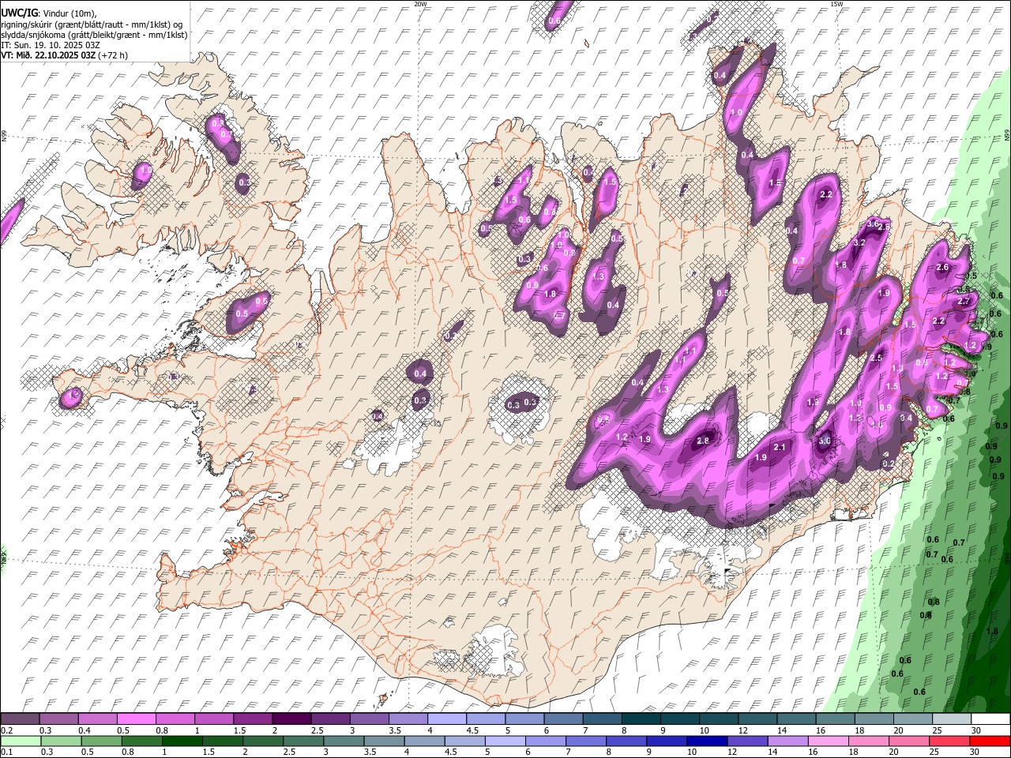
Task: Click the '2.8' snowfall value on the map
Action: tap(703, 441)
